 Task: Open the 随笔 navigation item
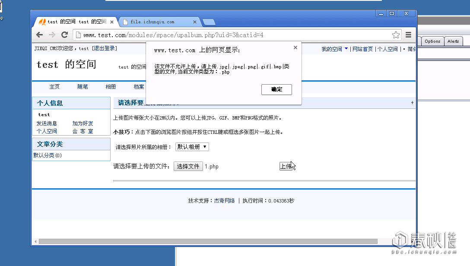coord(83,86)
